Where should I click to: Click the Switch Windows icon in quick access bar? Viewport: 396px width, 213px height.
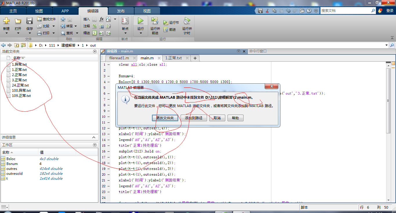tap(302, 11)
